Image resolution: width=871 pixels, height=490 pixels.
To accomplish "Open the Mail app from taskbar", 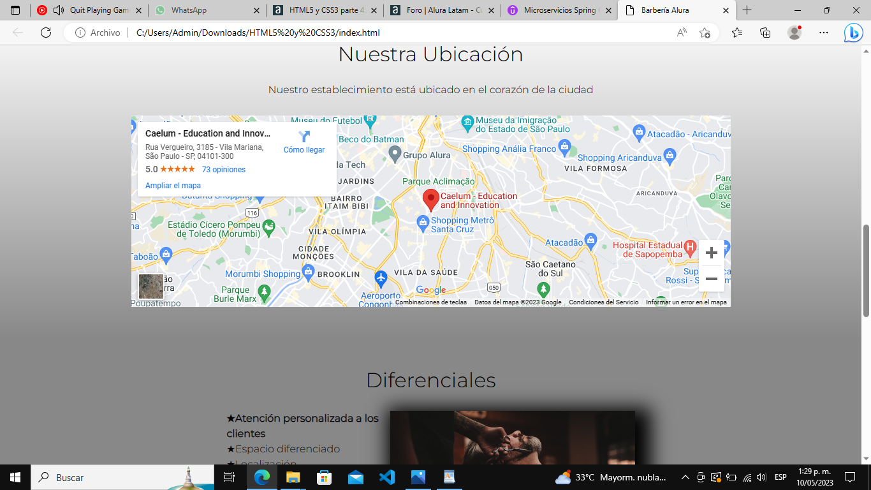I will click(x=356, y=477).
